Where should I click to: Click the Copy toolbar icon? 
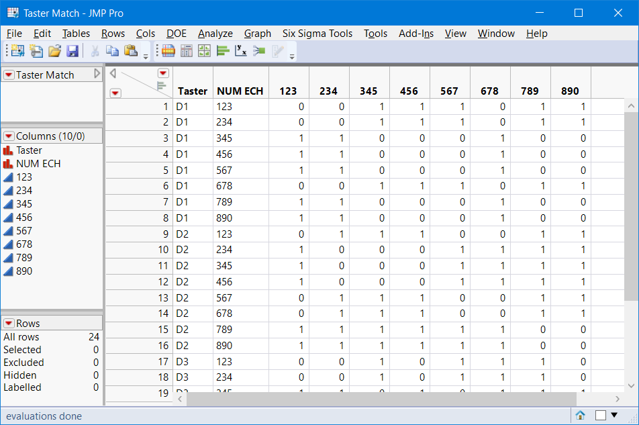click(x=112, y=51)
